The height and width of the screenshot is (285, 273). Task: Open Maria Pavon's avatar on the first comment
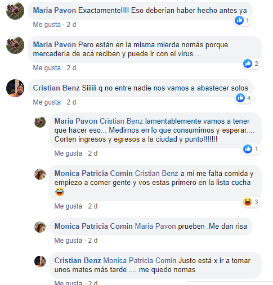coord(15,11)
